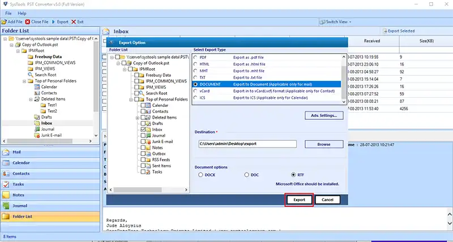Check the Drafts checkbox in export tree
The height and width of the screenshot is (242, 453).
143,123
